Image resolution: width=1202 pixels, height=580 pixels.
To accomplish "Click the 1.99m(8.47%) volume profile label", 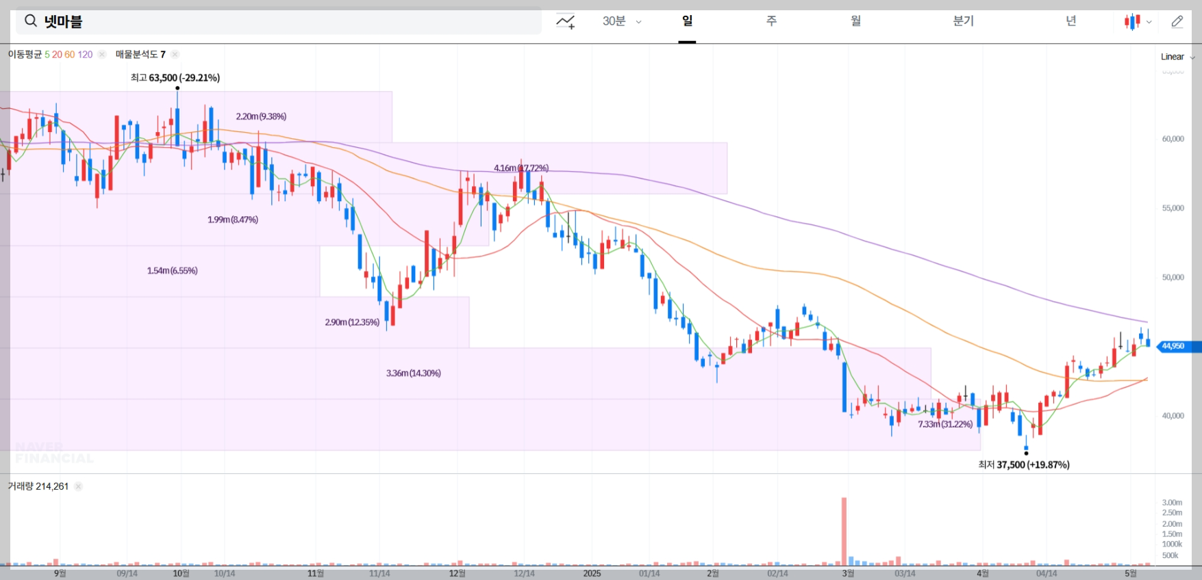I will point(233,220).
